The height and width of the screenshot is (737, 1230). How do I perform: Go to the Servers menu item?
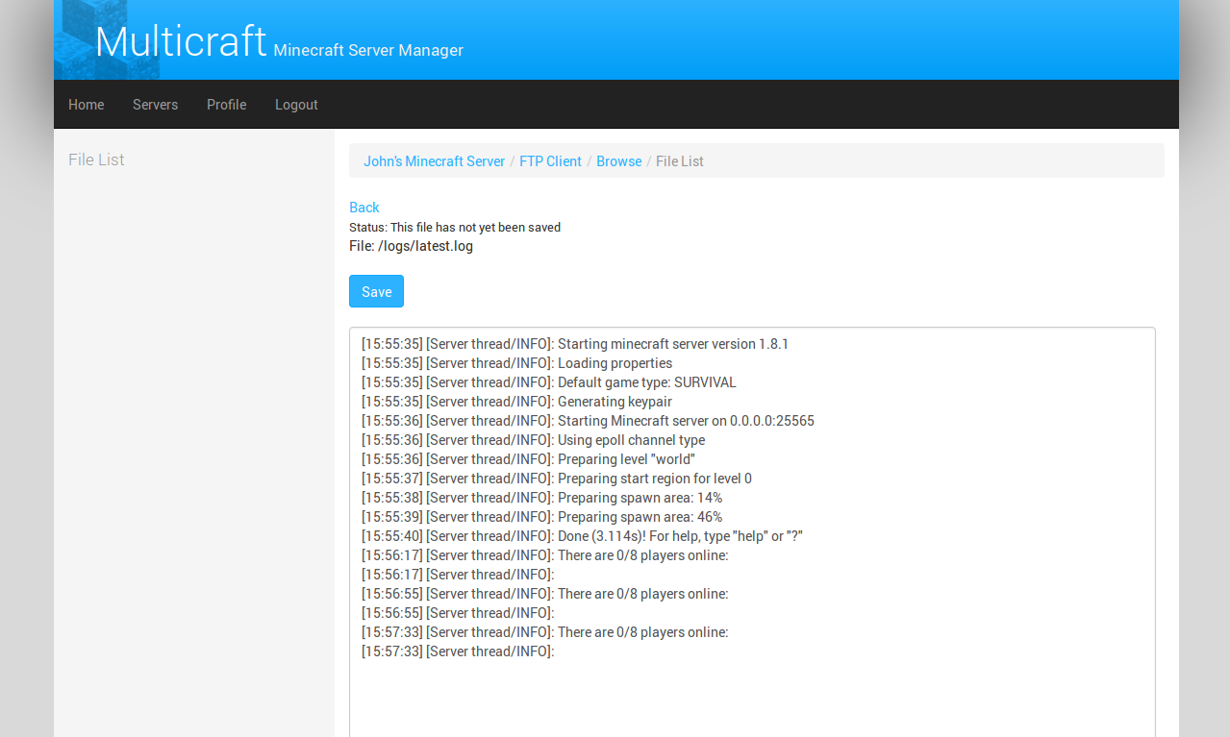(155, 105)
